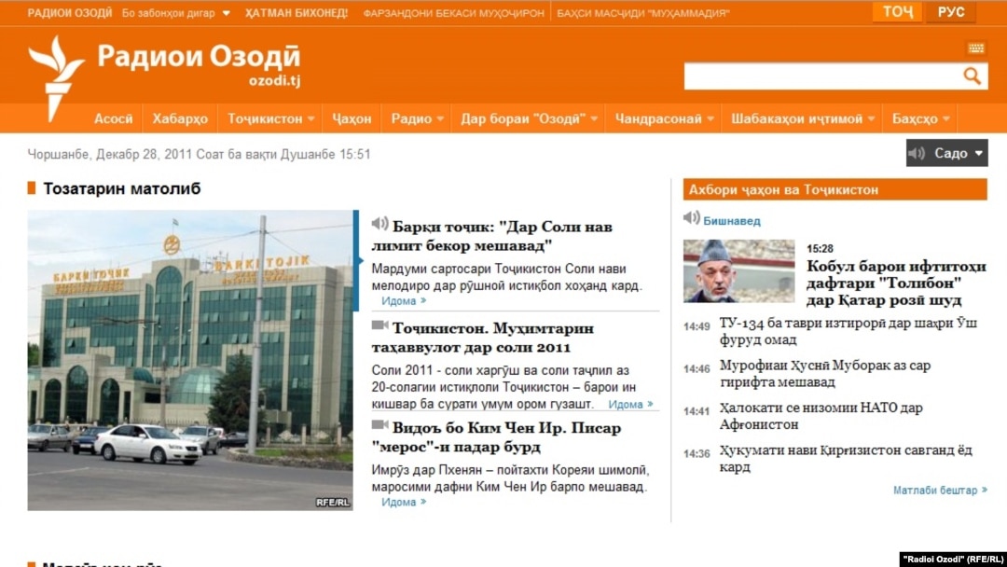This screenshot has height=567, width=1007.
Task: Click inside the search input field
Action: (822, 76)
